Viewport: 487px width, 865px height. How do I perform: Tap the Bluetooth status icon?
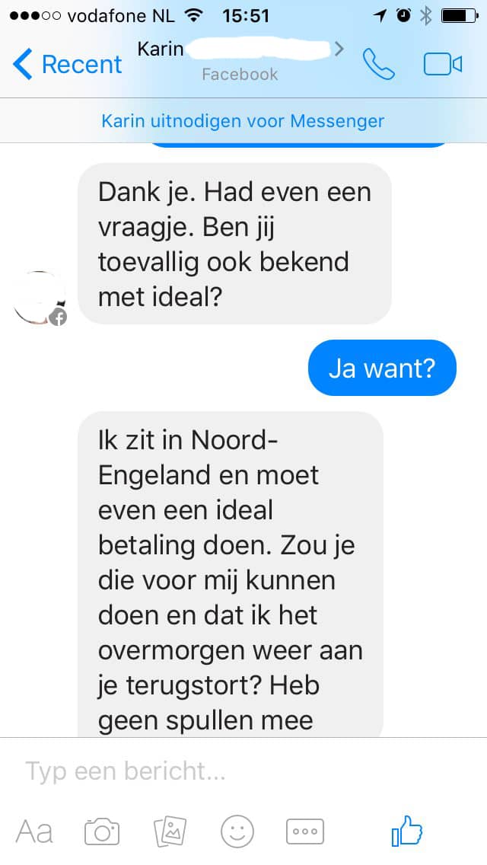[x=425, y=16]
